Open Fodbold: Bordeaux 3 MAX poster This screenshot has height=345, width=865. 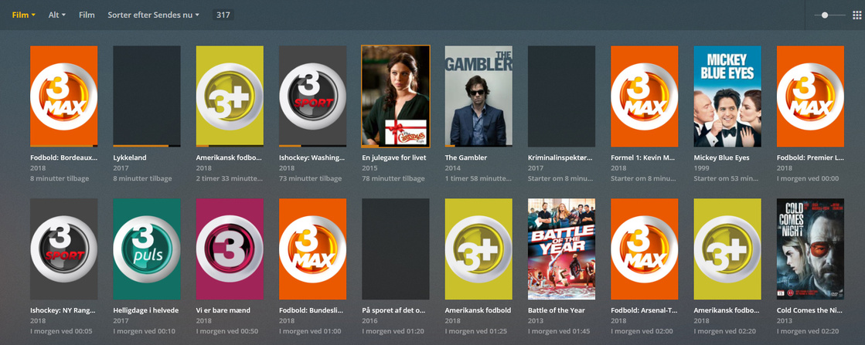[64, 96]
